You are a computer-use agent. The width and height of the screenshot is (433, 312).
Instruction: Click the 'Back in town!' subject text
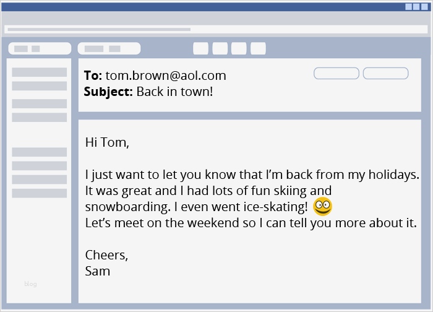(174, 92)
